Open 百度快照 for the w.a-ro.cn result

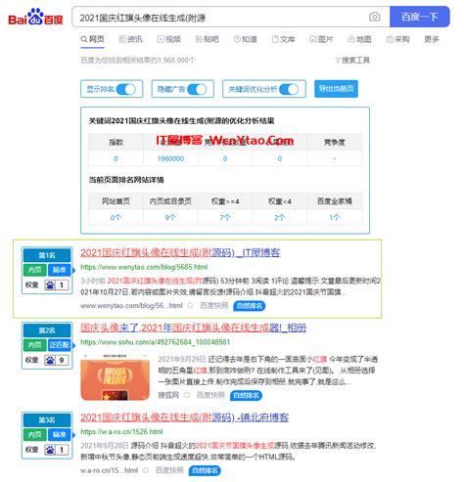169,470
